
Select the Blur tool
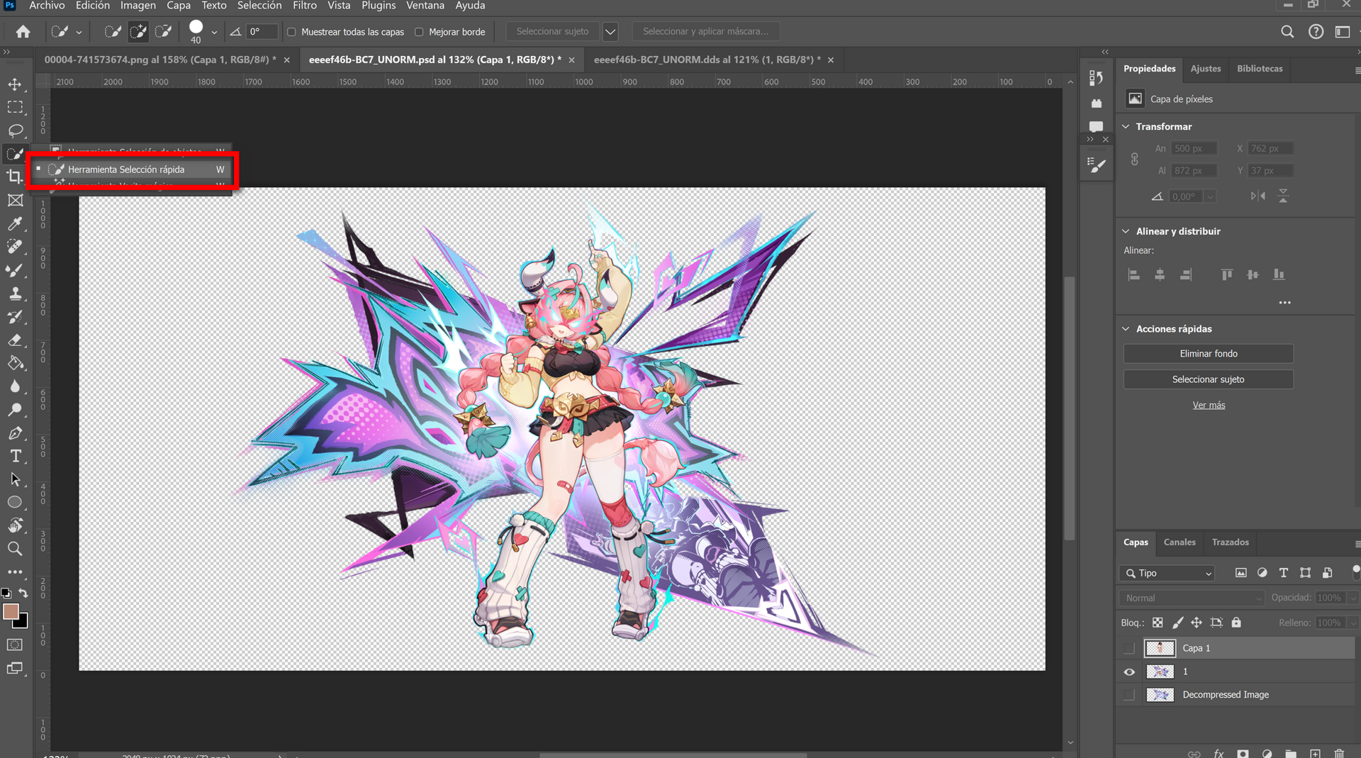click(15, 386)
